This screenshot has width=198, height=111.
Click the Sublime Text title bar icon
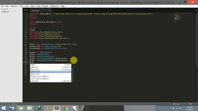tap(1, 2)
